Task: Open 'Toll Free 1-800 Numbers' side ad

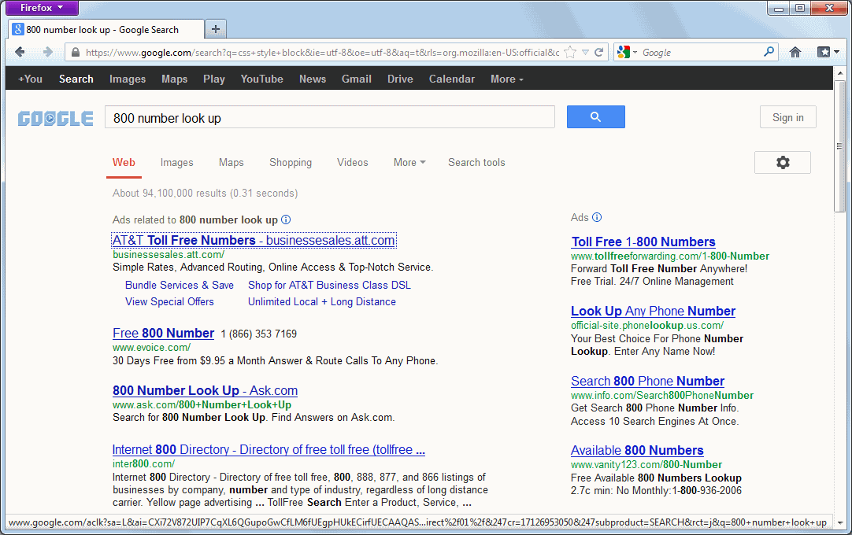Action: pos(643,242)
